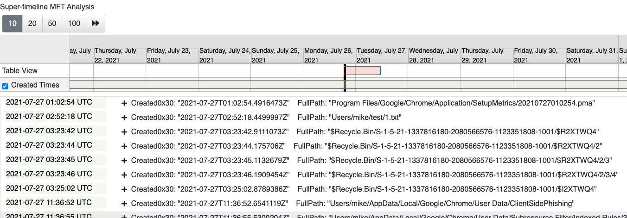Expand the $R2XTWQ4/2/3/4 row plus icon
This screenshot has width=627, height=218.
coord(124,174)
